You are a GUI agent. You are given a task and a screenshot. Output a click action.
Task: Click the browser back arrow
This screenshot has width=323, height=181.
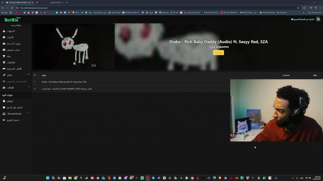3,8
